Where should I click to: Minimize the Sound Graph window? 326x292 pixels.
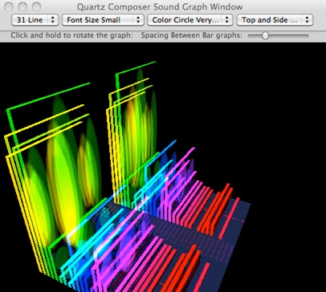point(23,6)
